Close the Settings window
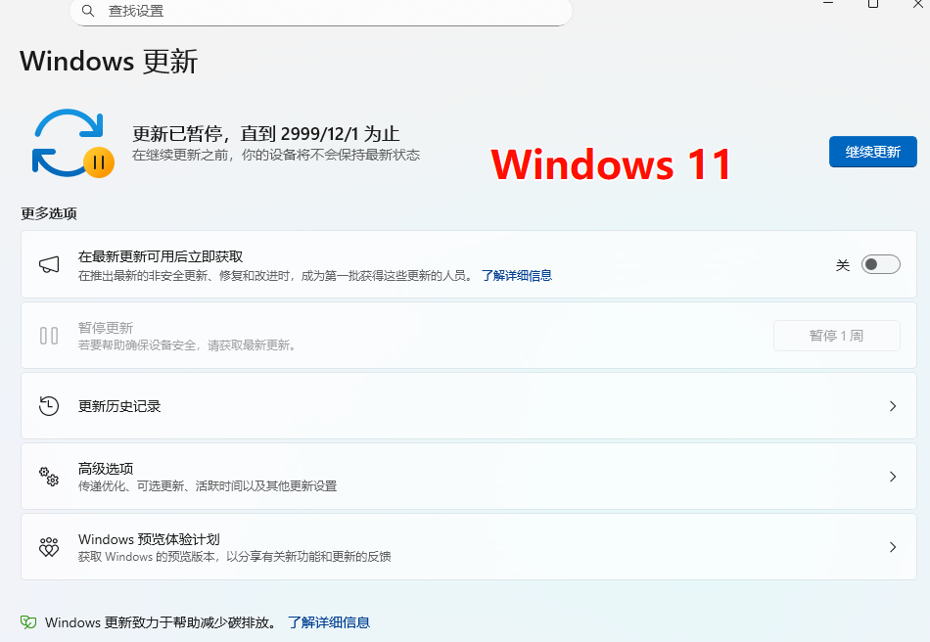 point(917,4)
